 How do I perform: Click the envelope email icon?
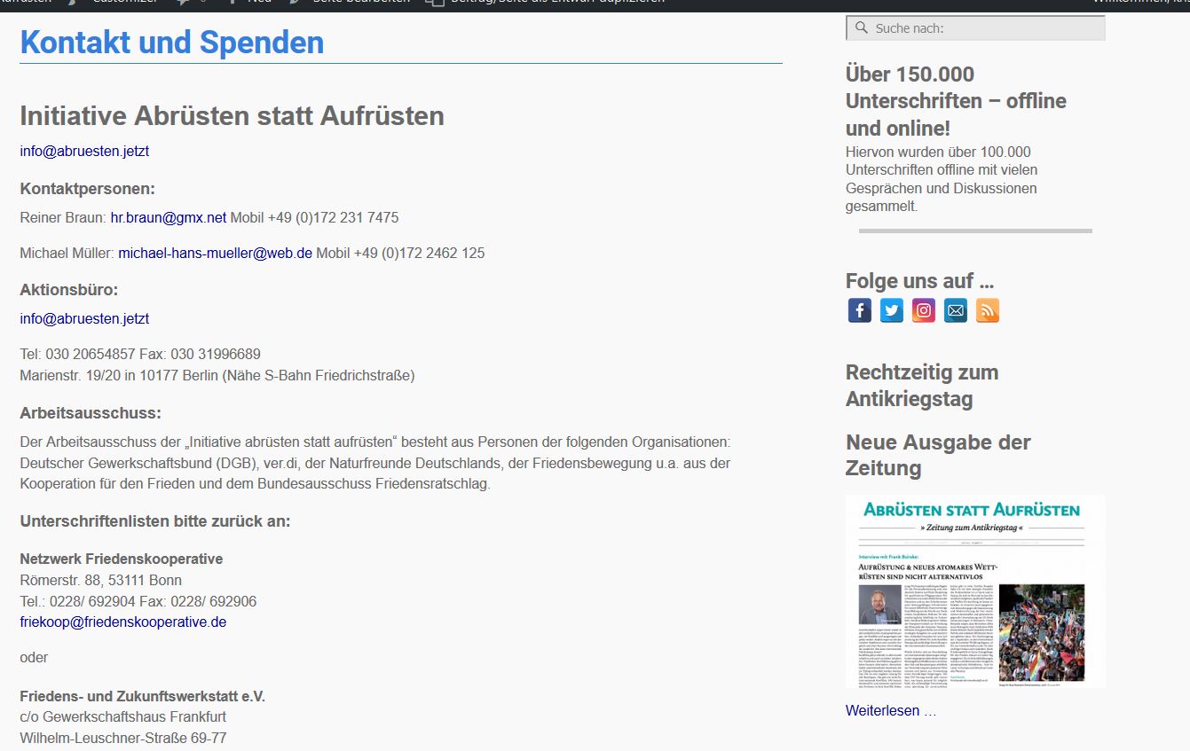(x=955, y=310)
